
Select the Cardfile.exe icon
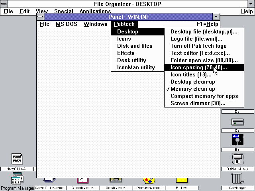click(x=49, y=180)
